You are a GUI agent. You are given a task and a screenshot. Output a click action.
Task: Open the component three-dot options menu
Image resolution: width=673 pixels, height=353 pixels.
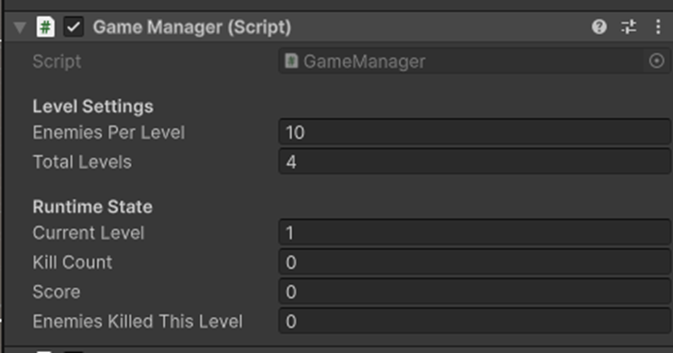pos(658,27)
